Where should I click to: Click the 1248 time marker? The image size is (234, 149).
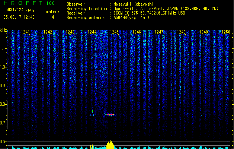click(x=181, y=32)
